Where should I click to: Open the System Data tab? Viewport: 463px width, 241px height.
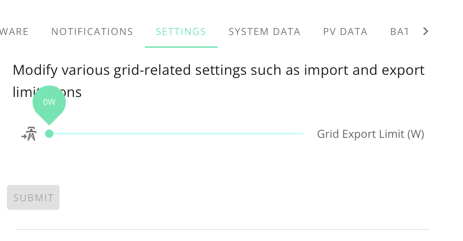tap(264, 32)
